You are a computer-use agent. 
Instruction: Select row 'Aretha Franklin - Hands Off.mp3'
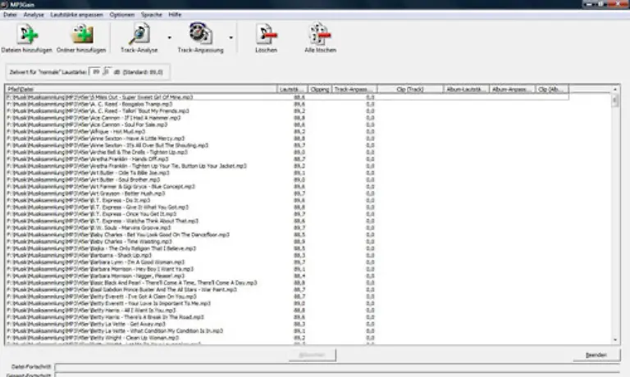click(x=287, y=159)
